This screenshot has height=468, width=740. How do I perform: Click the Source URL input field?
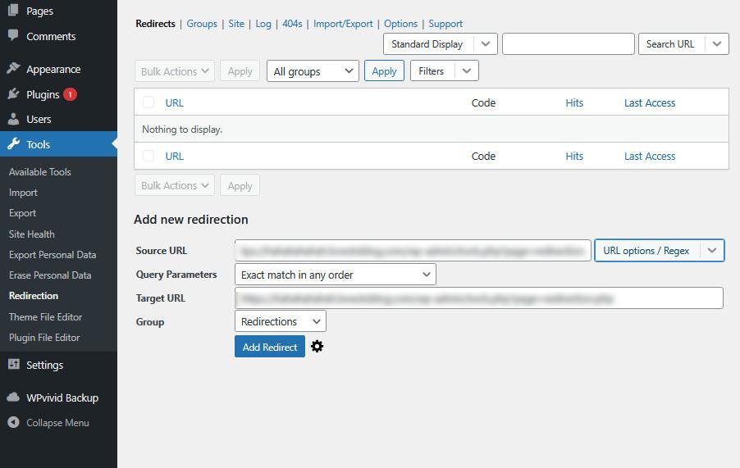tap(413, 251)
